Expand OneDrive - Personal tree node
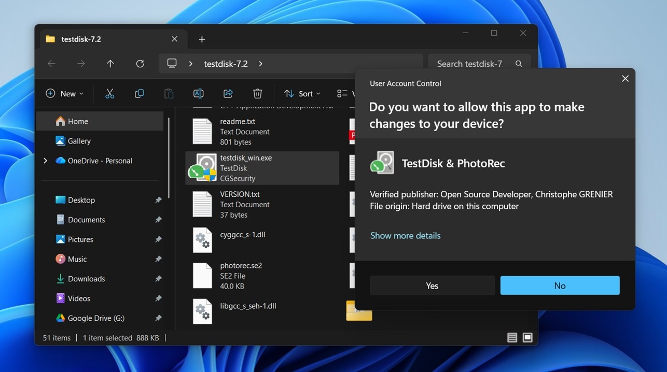This screenshot has height=372, width=667. [x=45, y=161]
